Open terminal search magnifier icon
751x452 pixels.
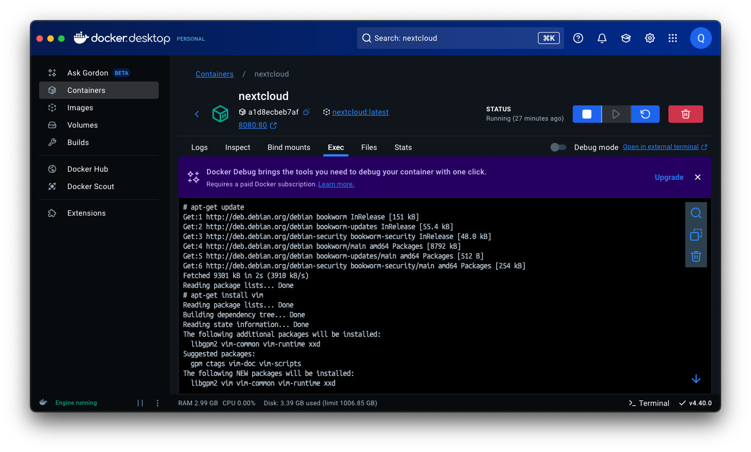(696, 213)
